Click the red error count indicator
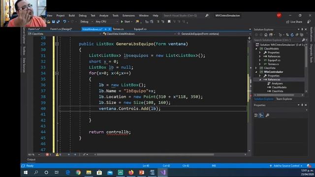 point(48,154)
